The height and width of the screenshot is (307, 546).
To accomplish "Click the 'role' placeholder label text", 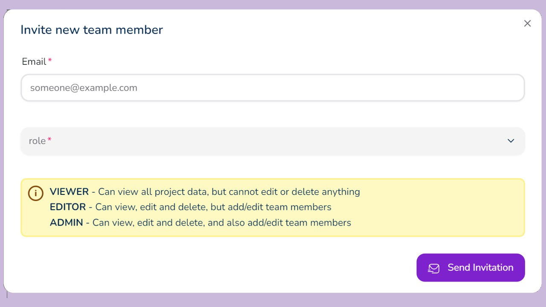I will [37, 141].
